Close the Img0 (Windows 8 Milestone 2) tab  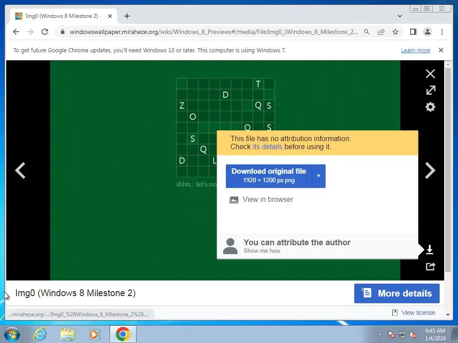pyautogui.click(x=110, y=16)
